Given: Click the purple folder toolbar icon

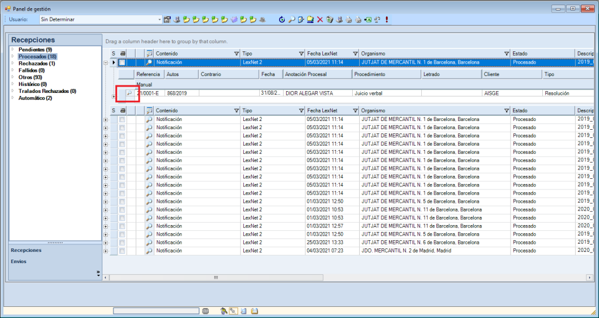Looking at the screenshot, I should point(234,19).
